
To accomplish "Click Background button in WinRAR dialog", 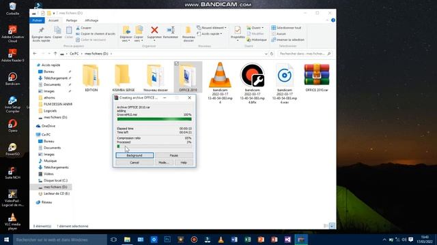I will click(135, 155).
